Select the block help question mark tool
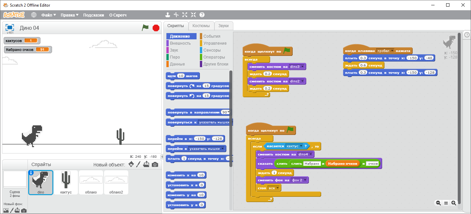This screenshot has width=471, height=214. pyautogui.click(x=202, y=15)
